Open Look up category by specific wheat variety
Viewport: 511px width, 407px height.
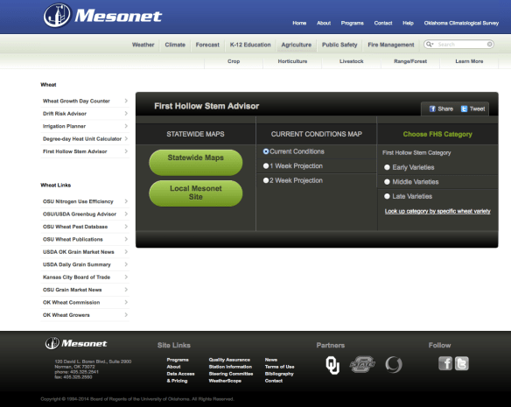pyautogui.click(x=437, y=211)
